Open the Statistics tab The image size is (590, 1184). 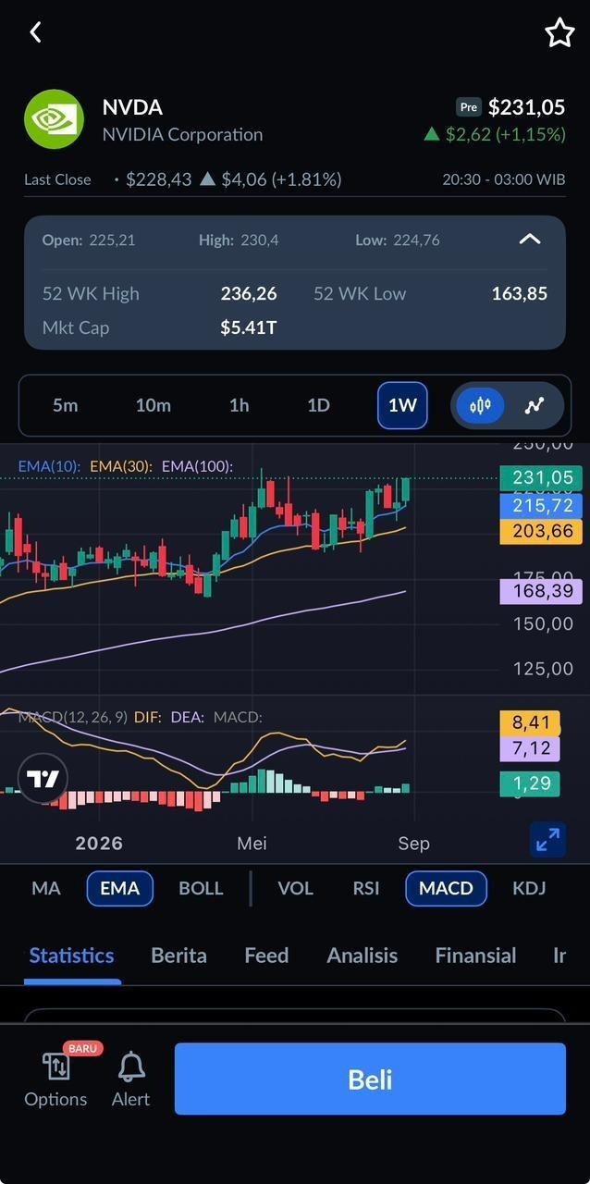click(x=71, y=956)
